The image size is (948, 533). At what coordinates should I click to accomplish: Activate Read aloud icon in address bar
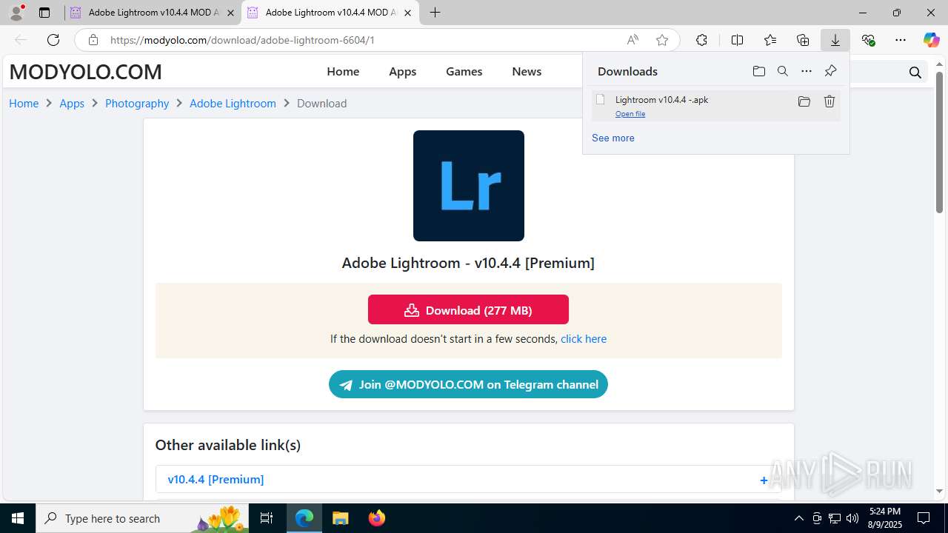[x=632, y=40]
